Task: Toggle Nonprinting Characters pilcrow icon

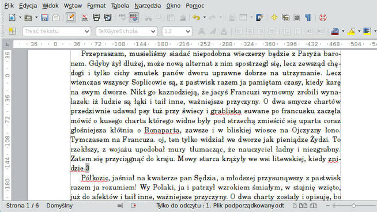Action: point(308,17)
